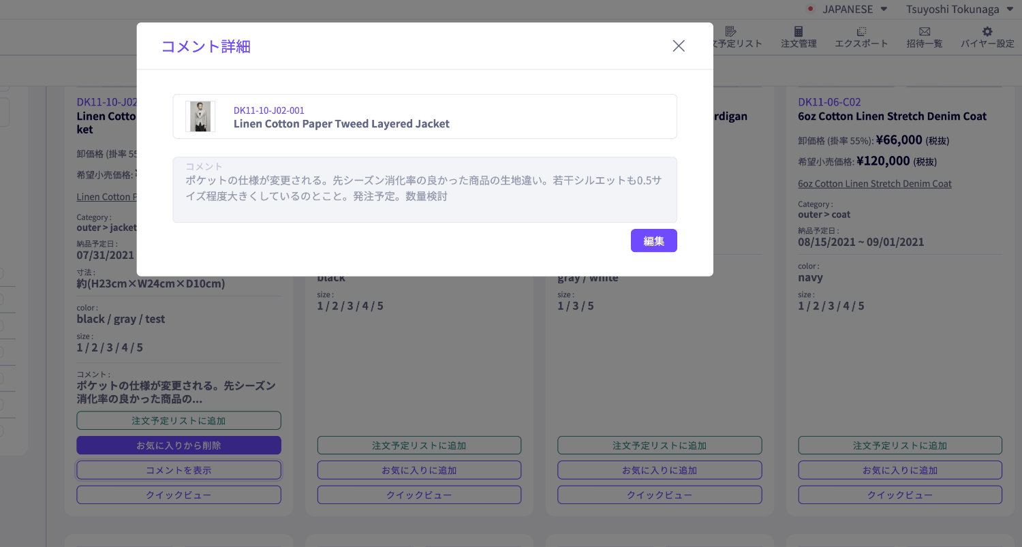Add the navy Denim Coat to 注文予定リスト
This screenshot has width=1022, height=547.
coord(900,446)
